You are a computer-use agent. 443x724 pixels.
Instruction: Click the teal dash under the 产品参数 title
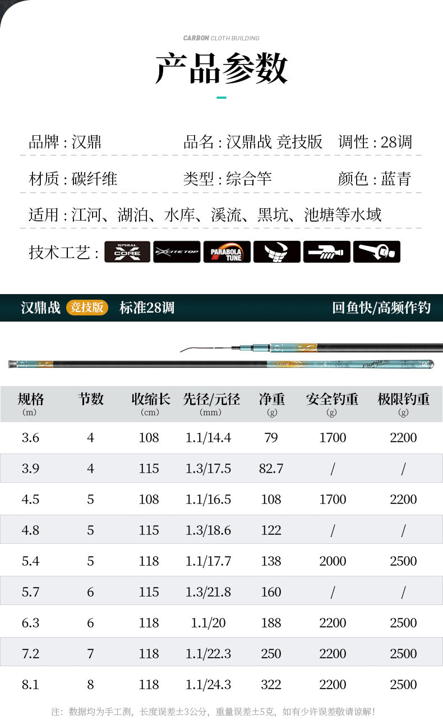point(221,98)
